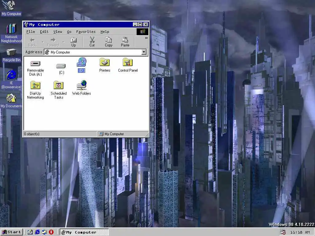Click the Copy toolbar button
315x236 pixels.
(x=109, y=42)
